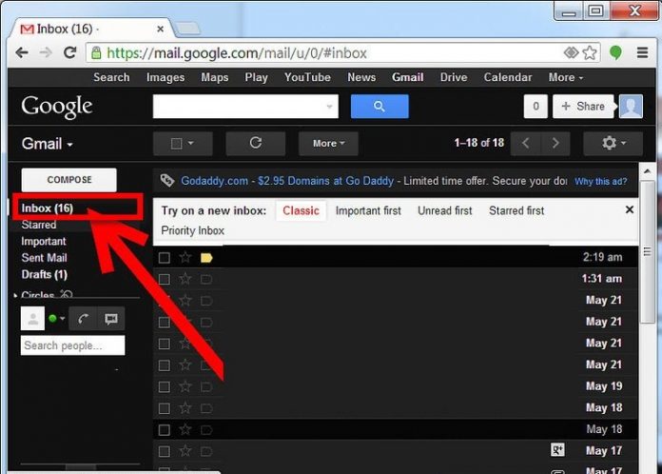The width and height of the screenshot is (662, 474).
Task: Open the Gmail product switcher dropdown
Action: coord(48,144)
